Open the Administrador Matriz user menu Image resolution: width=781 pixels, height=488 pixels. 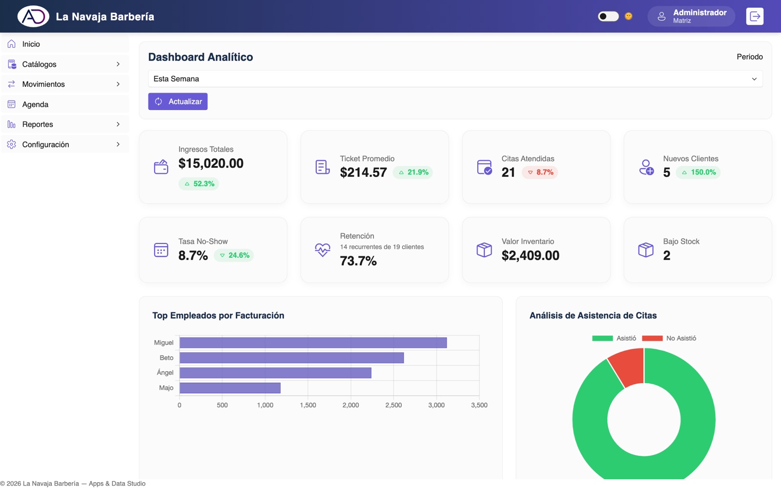point(691,16)
